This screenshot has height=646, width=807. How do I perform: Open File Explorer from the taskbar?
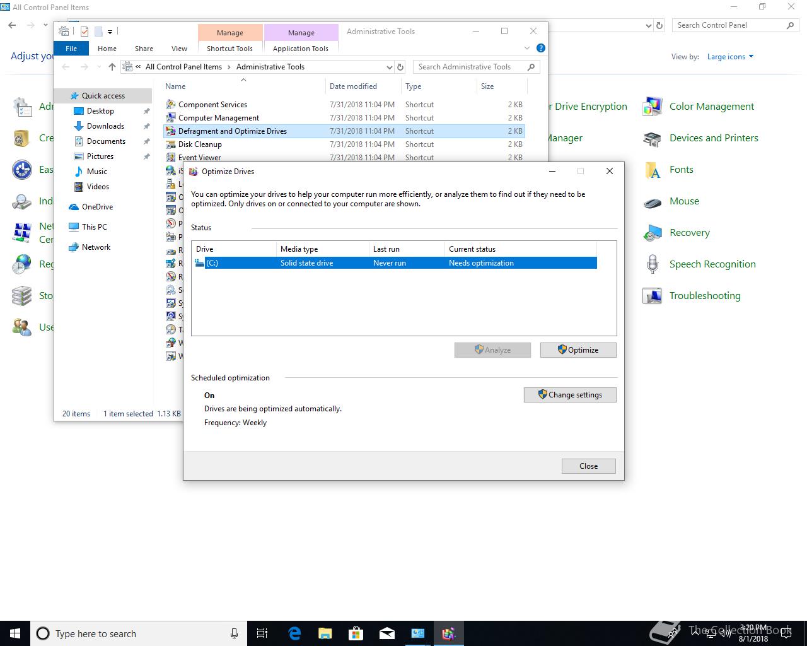325,633
